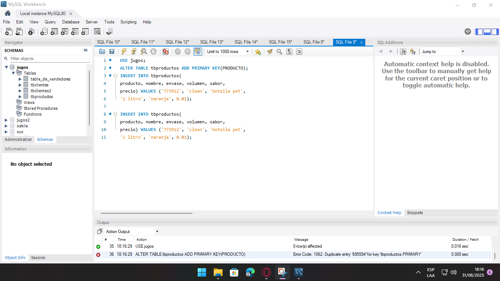Click the error row for ALTER TABLE

click(293, 254)
